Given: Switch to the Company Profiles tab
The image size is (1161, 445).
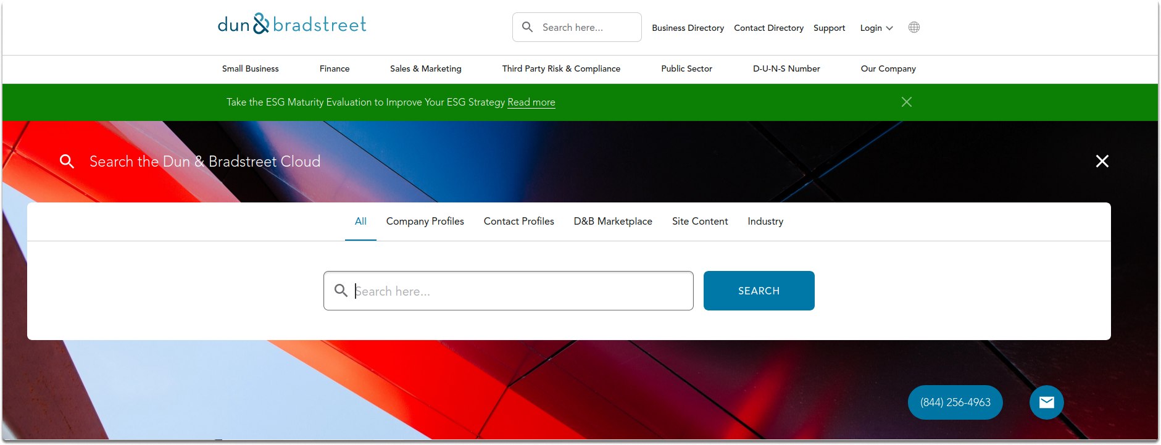Looking at the screenshot, I should tap(425, 221).
